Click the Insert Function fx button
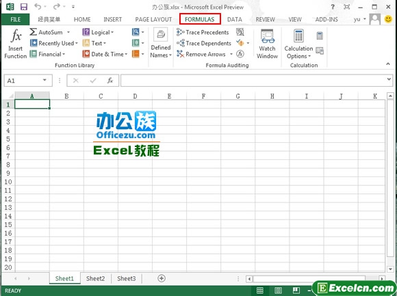The image size is (397, 296). 16,44
